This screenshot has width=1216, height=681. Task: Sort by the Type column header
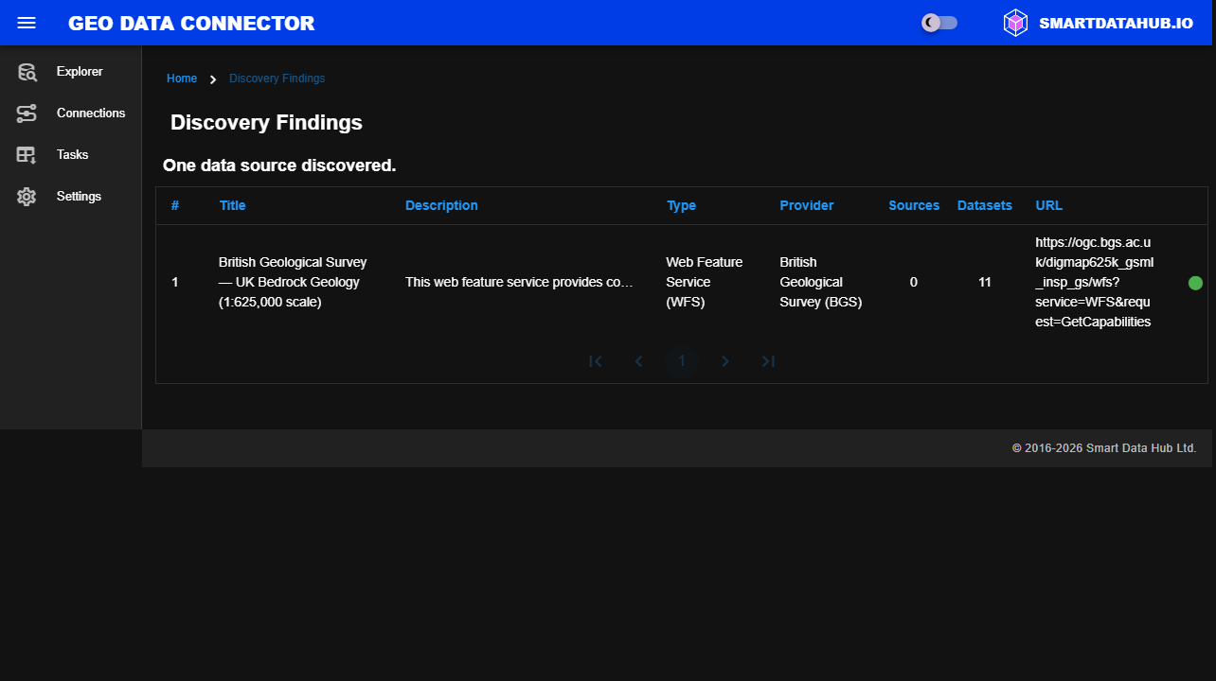tap(681, 205)
